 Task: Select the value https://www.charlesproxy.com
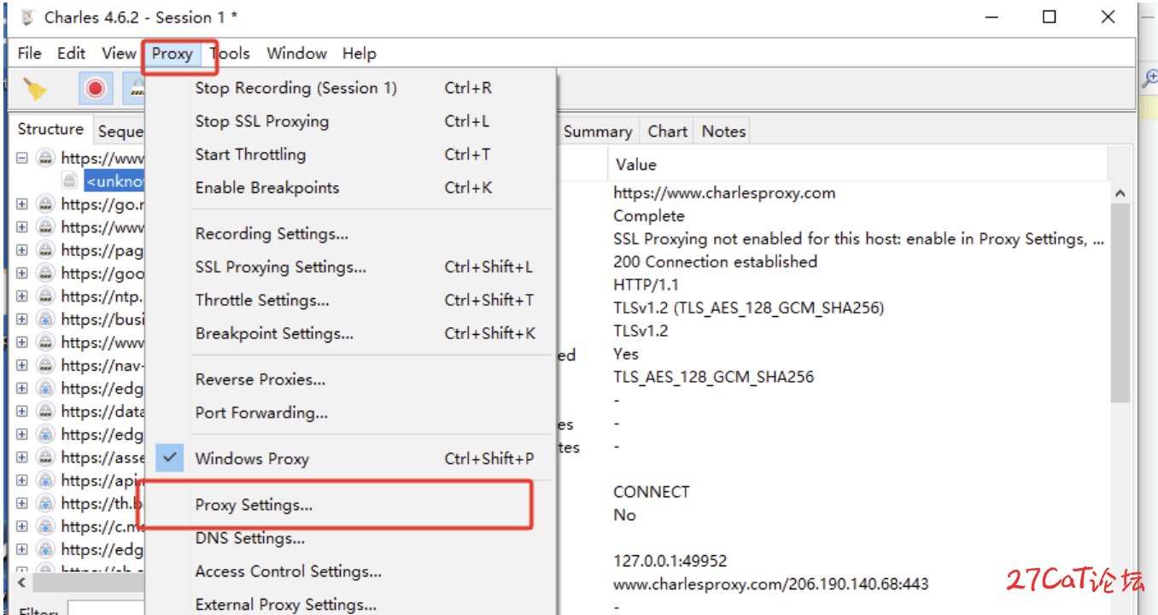(x=724, y=192)
